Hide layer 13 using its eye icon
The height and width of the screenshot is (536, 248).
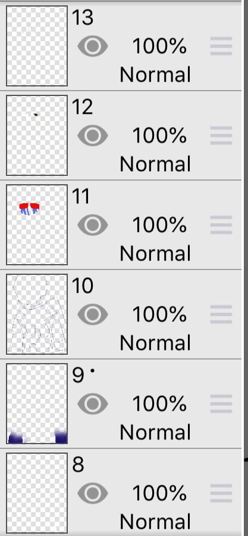pyautogui.click(x=93, y=46)
